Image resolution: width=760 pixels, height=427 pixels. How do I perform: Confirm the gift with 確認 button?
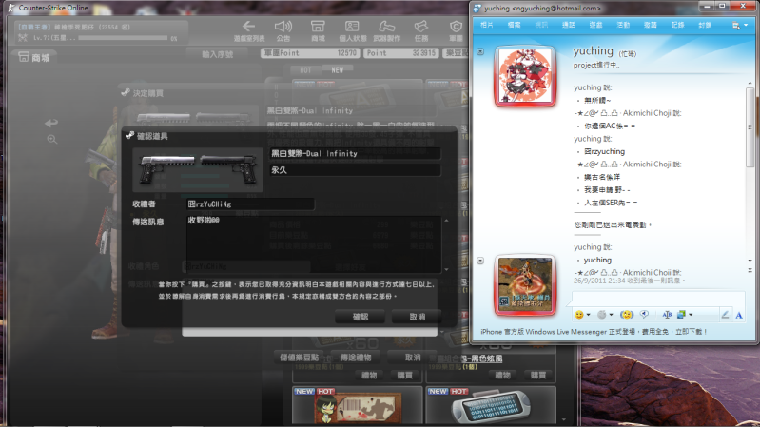(361, 317)
